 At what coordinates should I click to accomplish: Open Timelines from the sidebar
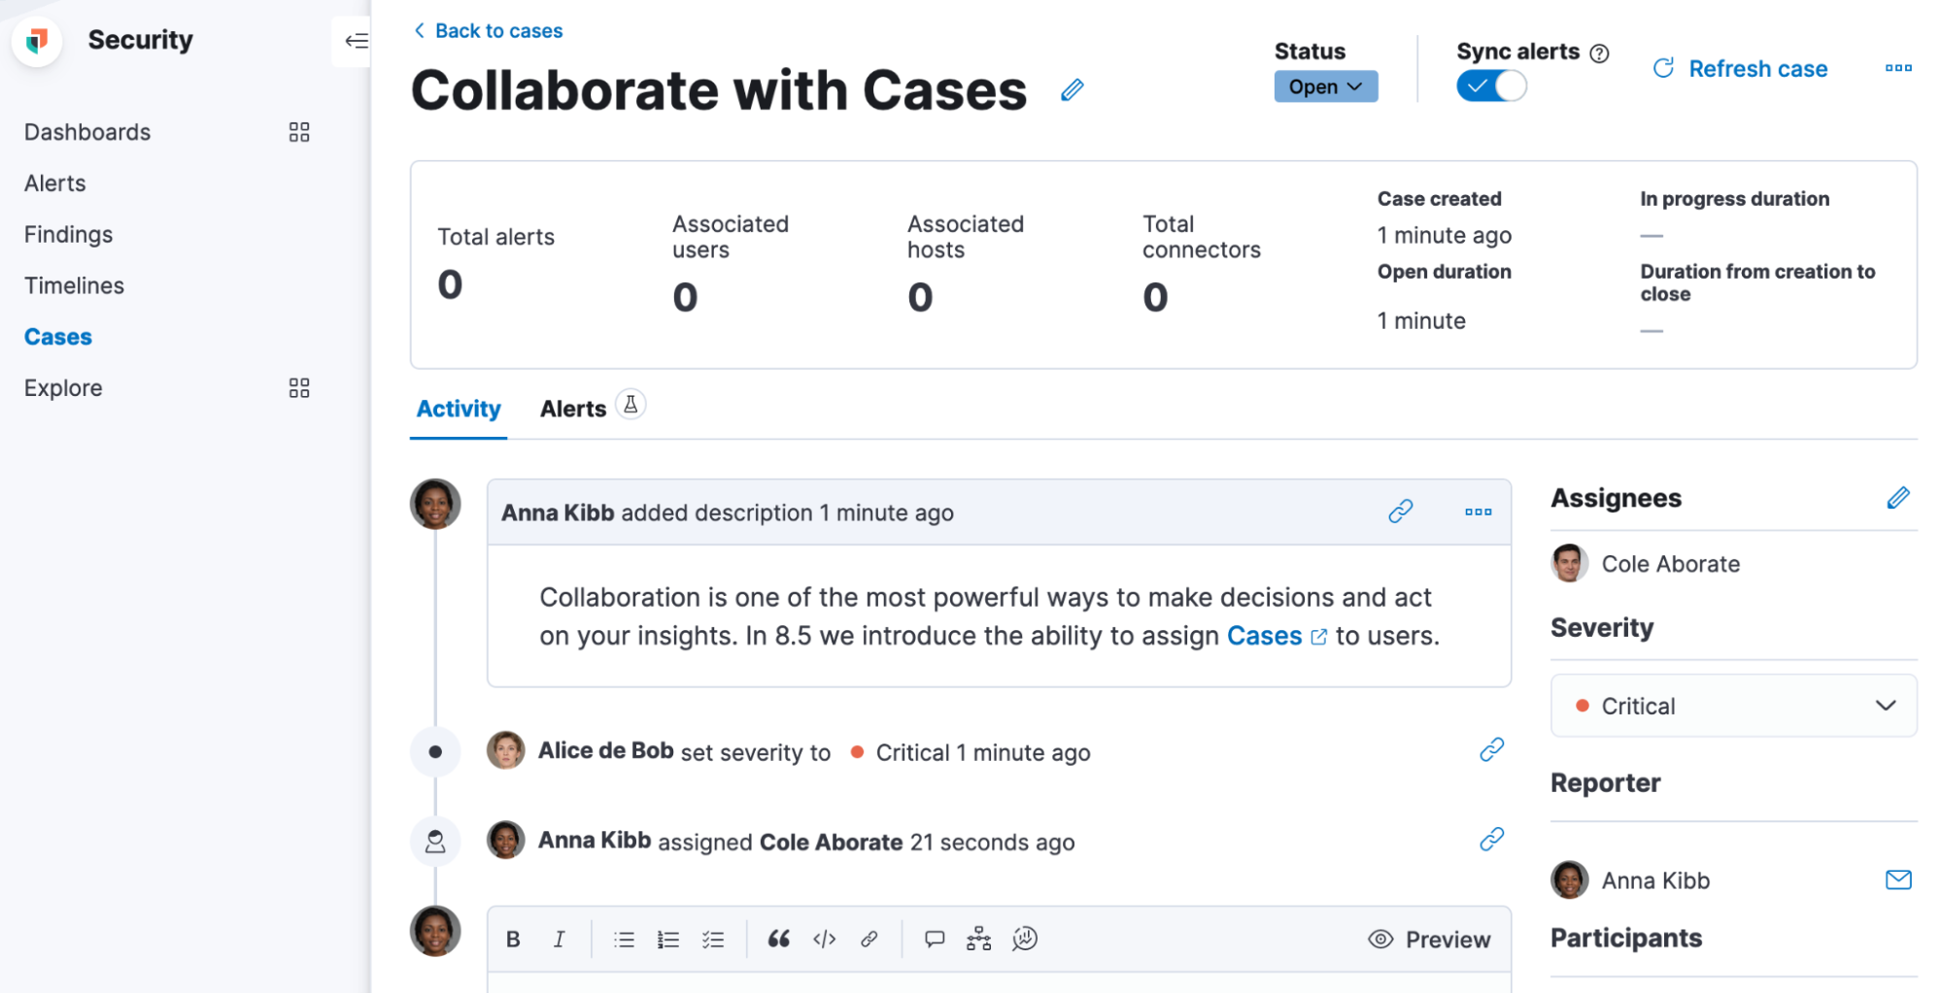point(74,285)
